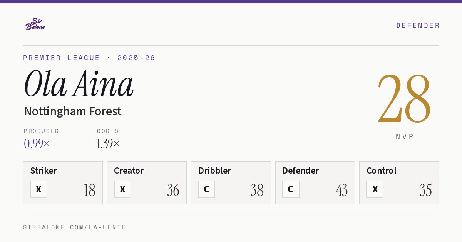Viewport: 462px width, 242px height.
Task: Select the Dribbler grade C badge
Action: point(206,189)
